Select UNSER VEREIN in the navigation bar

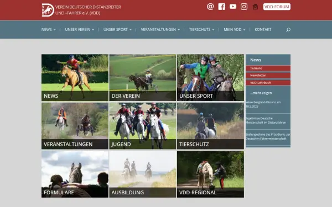(77, 30)
